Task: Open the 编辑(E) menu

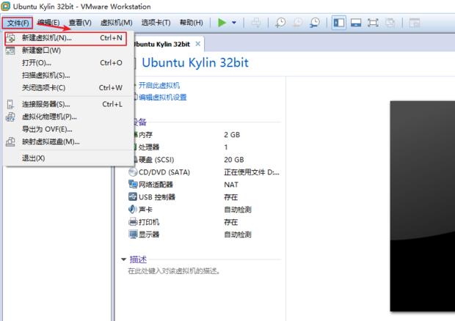Action: point(48,23)
